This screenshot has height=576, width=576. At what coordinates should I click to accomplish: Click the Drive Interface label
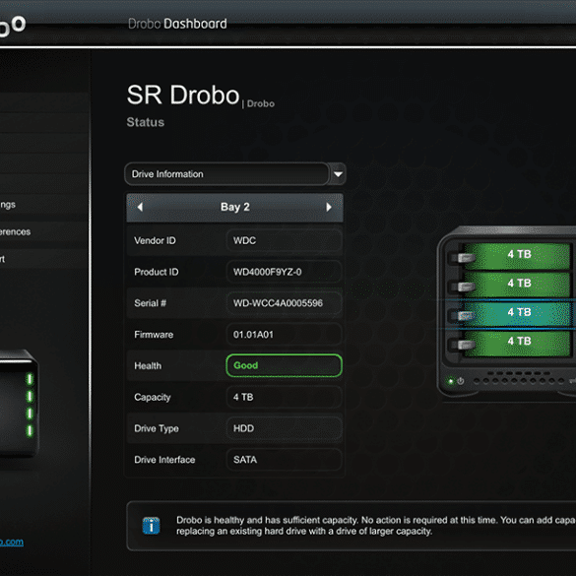tap(164, 460)
